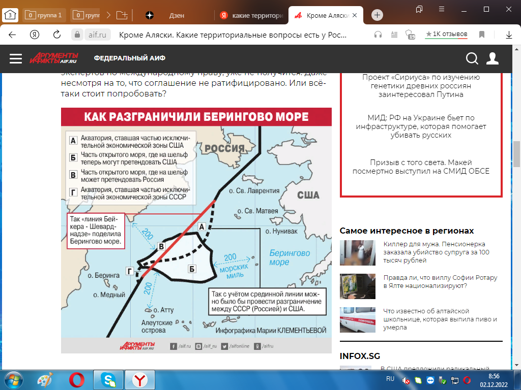Image resolution: width=521 pixels, height=390 pixels.
Task: Open the "Киллер для мужа" regional story
Action: (436, 252)
